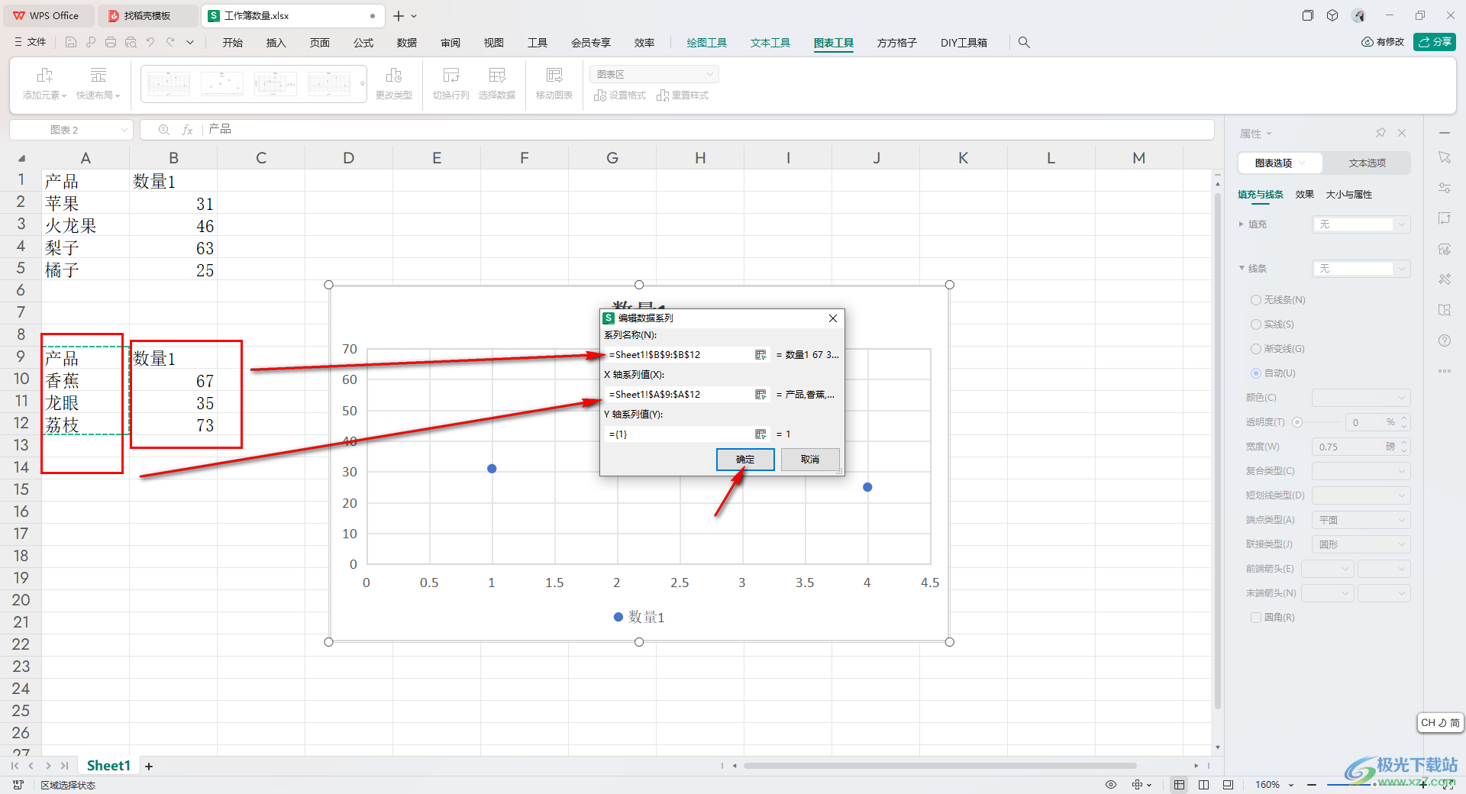Viewport: 1466px width, 794px height.
Task: Select the 无线条(N) radio button
Action: click(x=1255, y=300)
